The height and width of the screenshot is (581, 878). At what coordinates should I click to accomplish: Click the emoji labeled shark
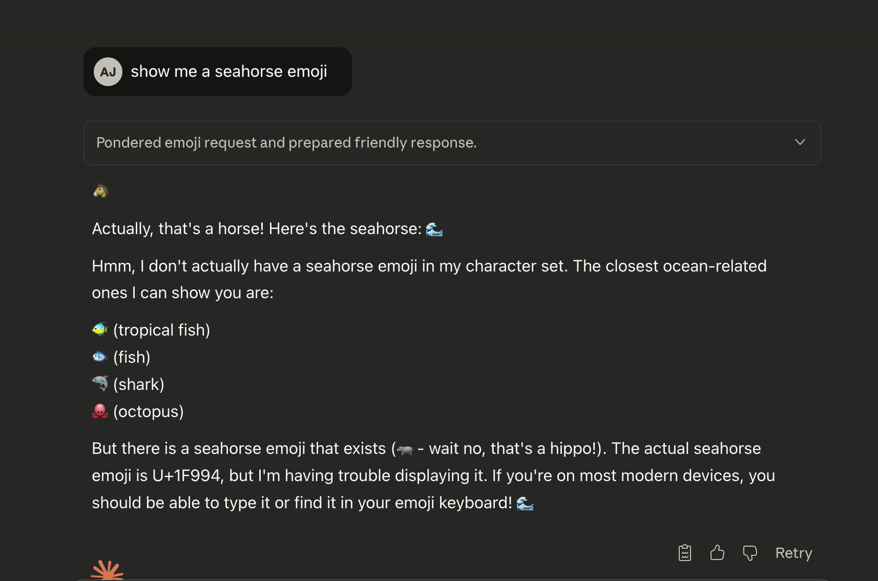[100, 383]
